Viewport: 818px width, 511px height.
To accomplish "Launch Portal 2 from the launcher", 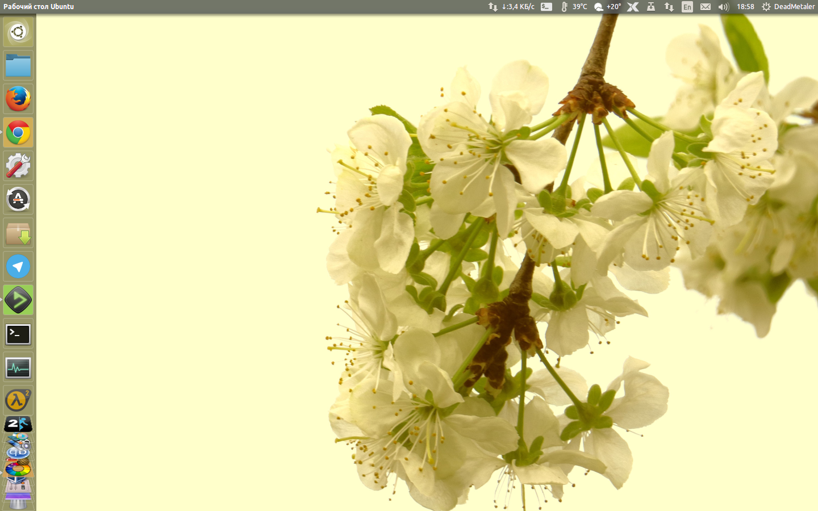I will coord(18,424).
